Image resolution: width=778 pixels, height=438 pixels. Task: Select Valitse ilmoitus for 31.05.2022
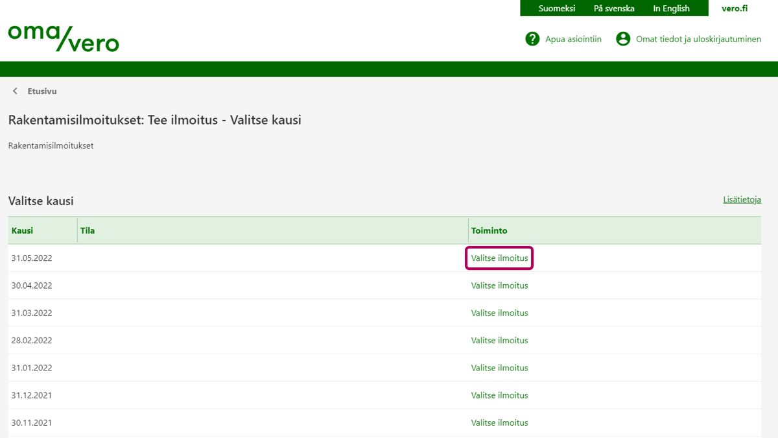(499, 258)
